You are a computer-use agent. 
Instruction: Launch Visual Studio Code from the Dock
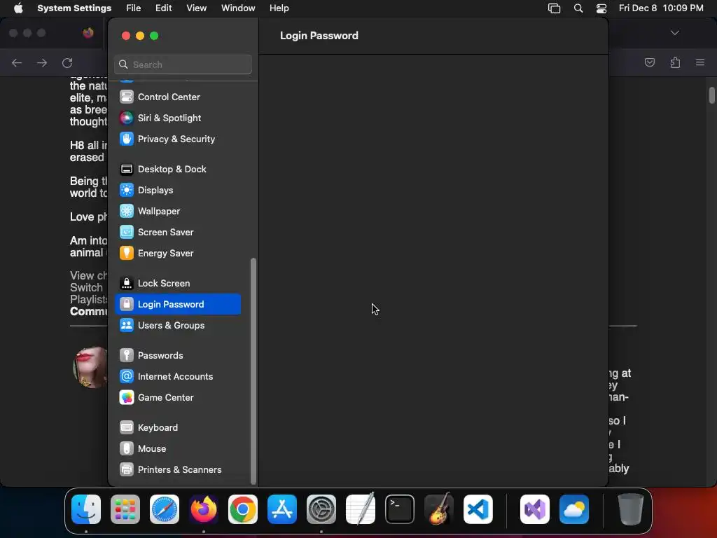[x=478, y=509]
